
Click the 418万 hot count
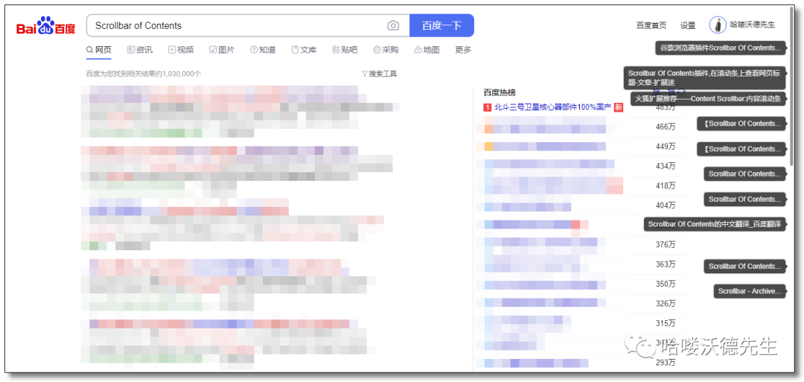click(666, 185)
